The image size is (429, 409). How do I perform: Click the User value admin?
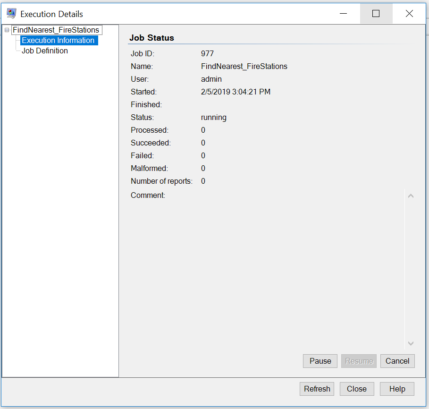tap(211, 79)
